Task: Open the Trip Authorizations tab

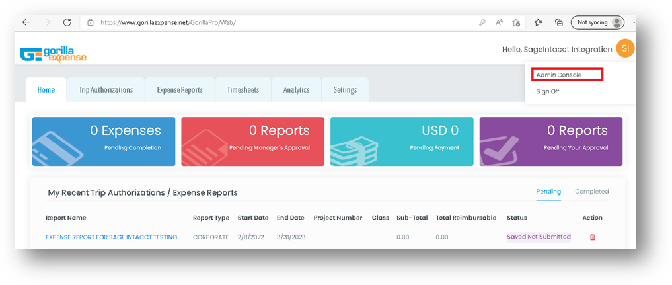Action: point(106,89)
